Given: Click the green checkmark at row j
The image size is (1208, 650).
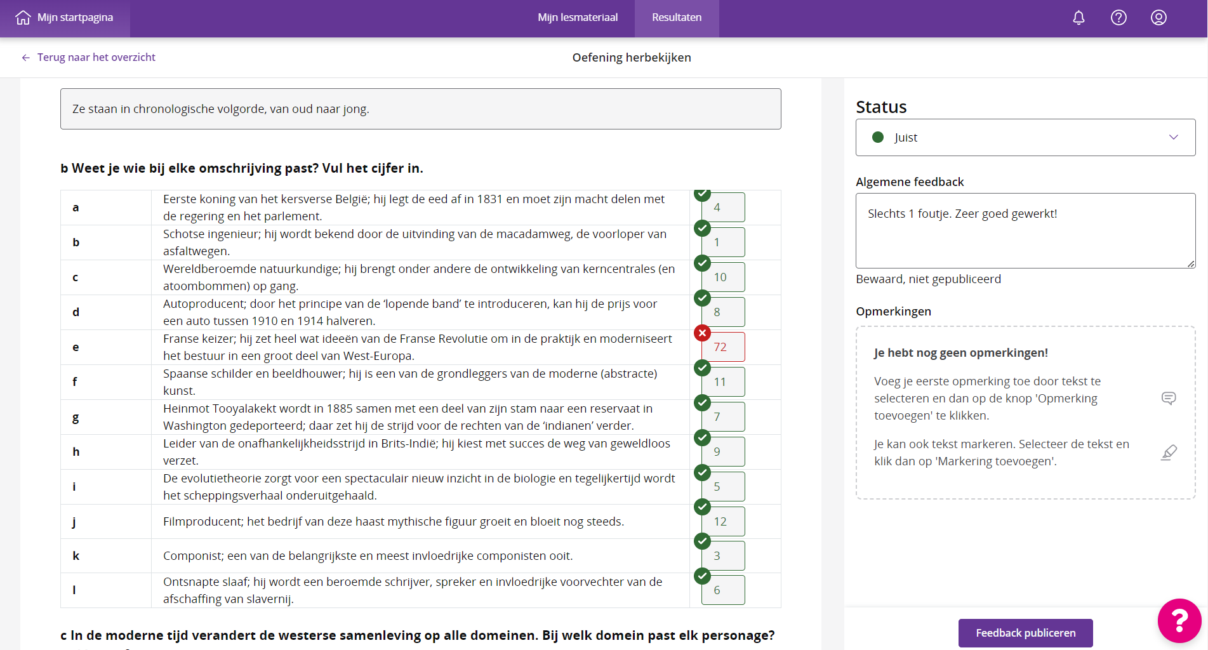Looking at the screenshot, I should [x=702, y=507].
